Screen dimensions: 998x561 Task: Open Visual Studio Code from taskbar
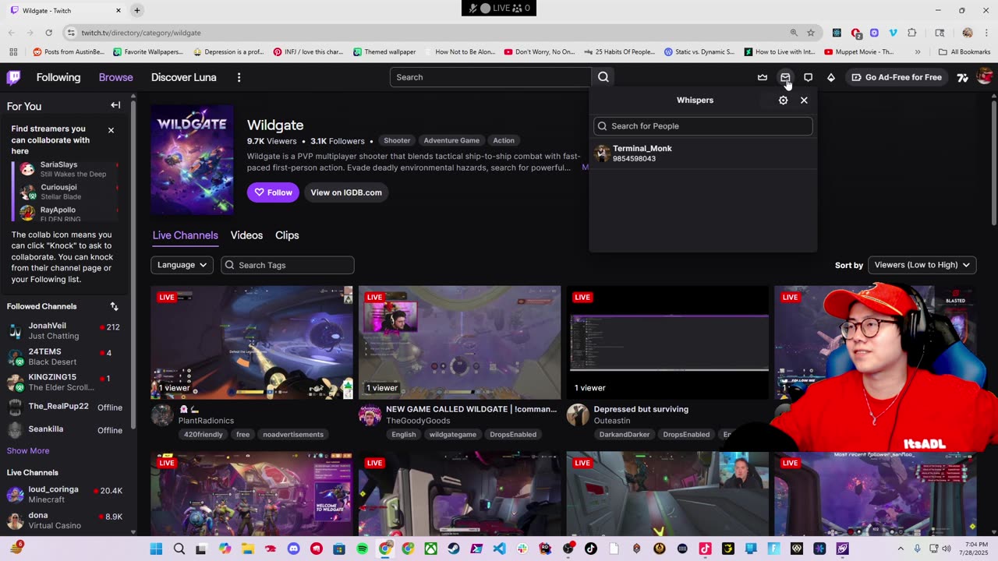[499, 549]
